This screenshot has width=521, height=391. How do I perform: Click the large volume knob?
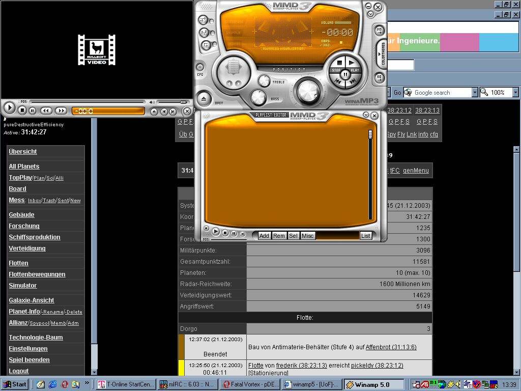click(308, 91)
